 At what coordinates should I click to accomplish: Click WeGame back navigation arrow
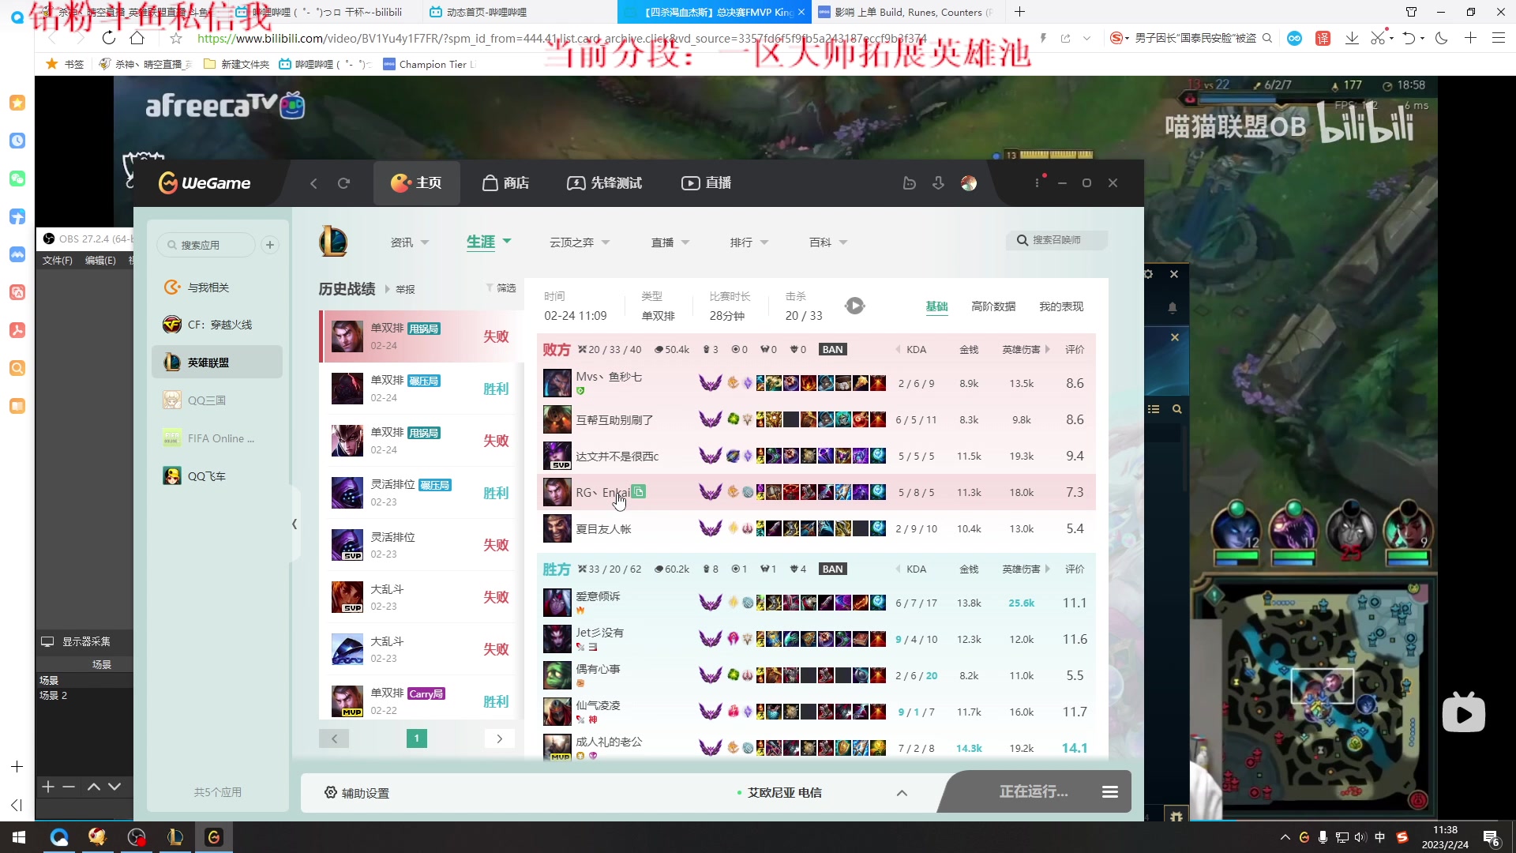(313, 183)
